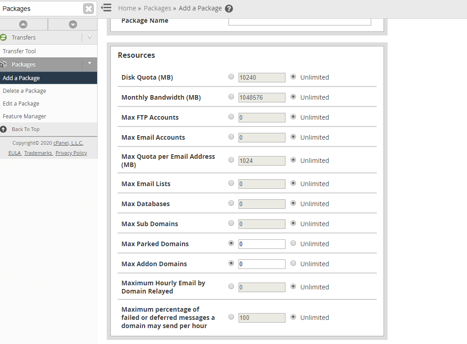Click Back To Top link
The width and height of the screenshot is (467, 344).
point(26,129)
